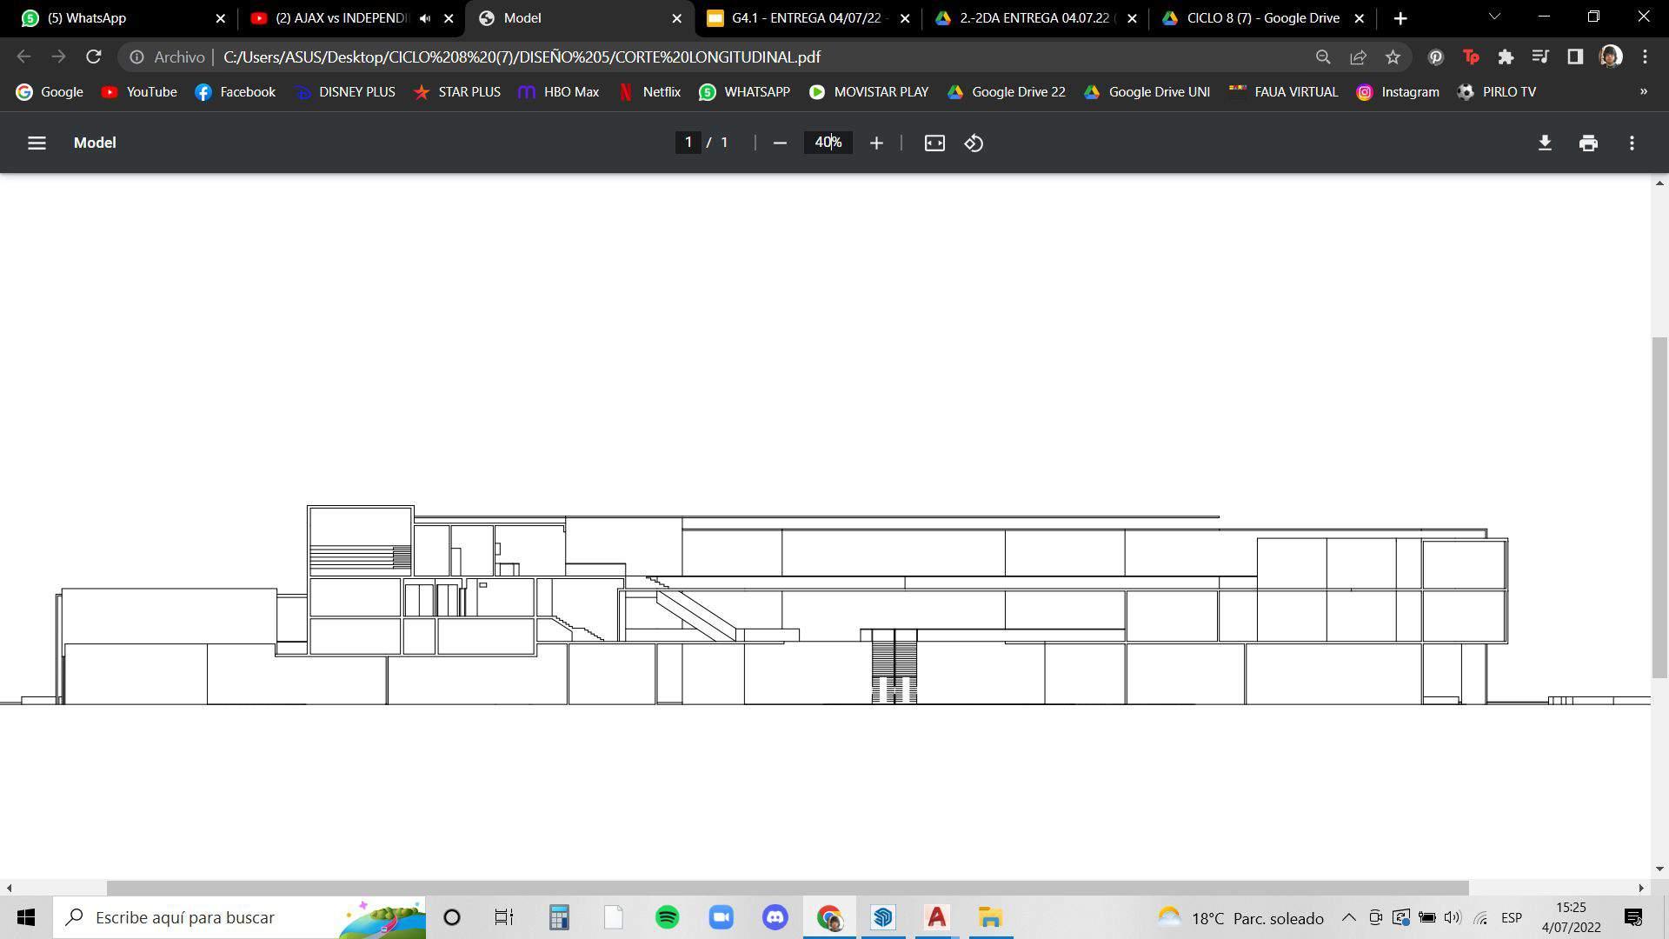
Task: Bookmark this page with star icon
Action: tap(1393, 57)
